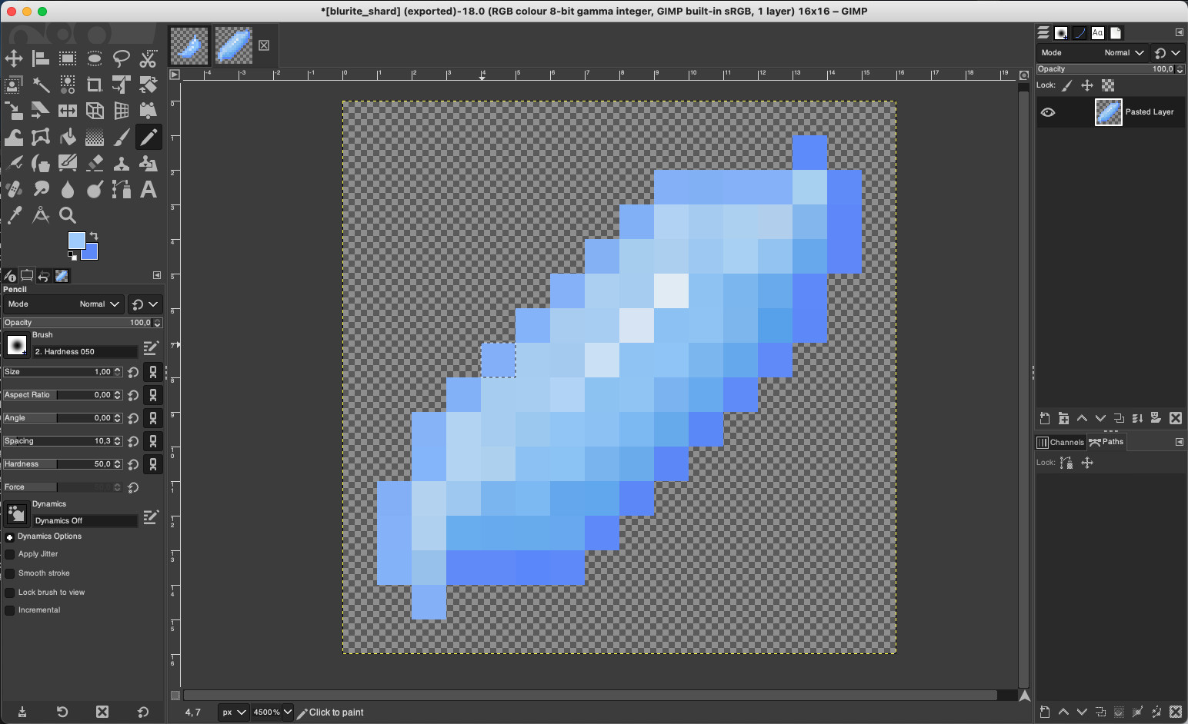Select the Color Picker eyedropper tool
The width and height of the screenshot is (1188, 724).
pos(14,215)
